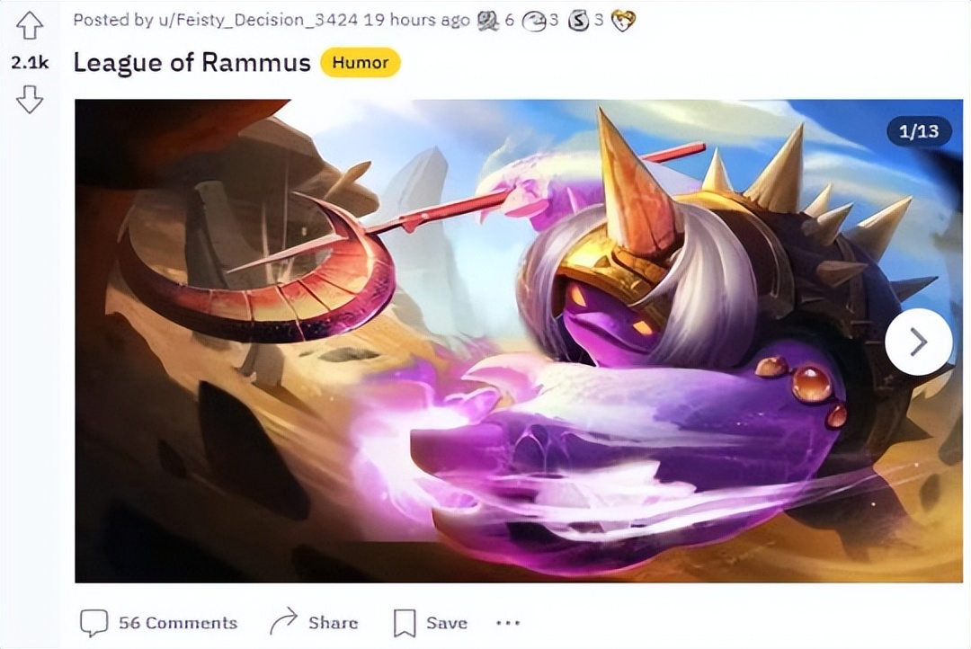The height and width of the screenshot is (649, 971).
Task: Click the Save text label
Action: tap(447, 623)
